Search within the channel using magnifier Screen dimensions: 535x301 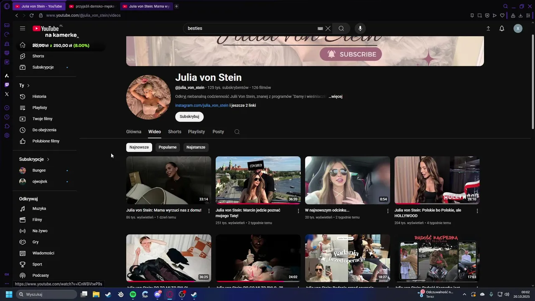237,132
